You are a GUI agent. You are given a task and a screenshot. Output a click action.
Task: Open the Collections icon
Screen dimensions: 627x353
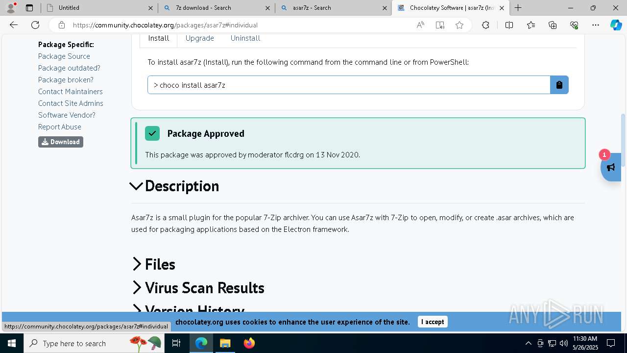(553, 25)
